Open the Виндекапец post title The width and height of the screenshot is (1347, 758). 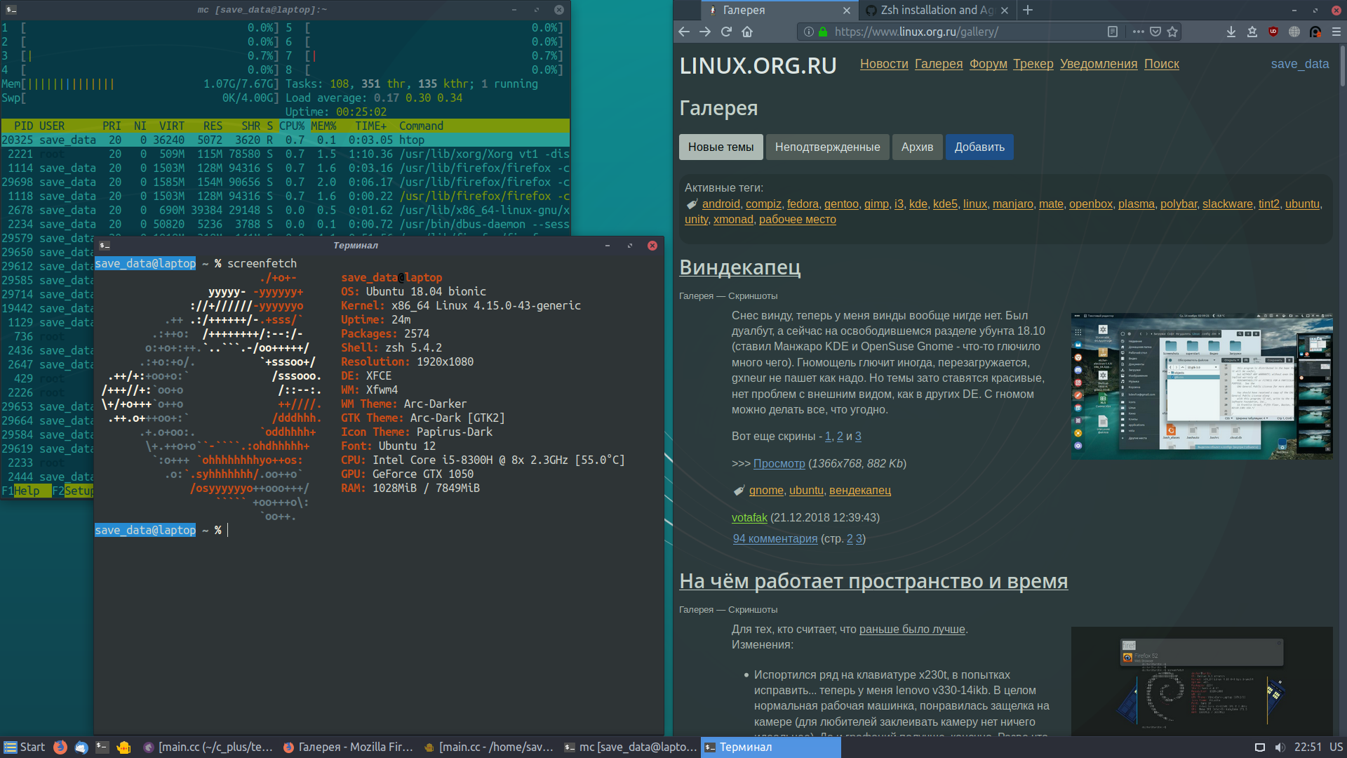(x=739, y=267)
